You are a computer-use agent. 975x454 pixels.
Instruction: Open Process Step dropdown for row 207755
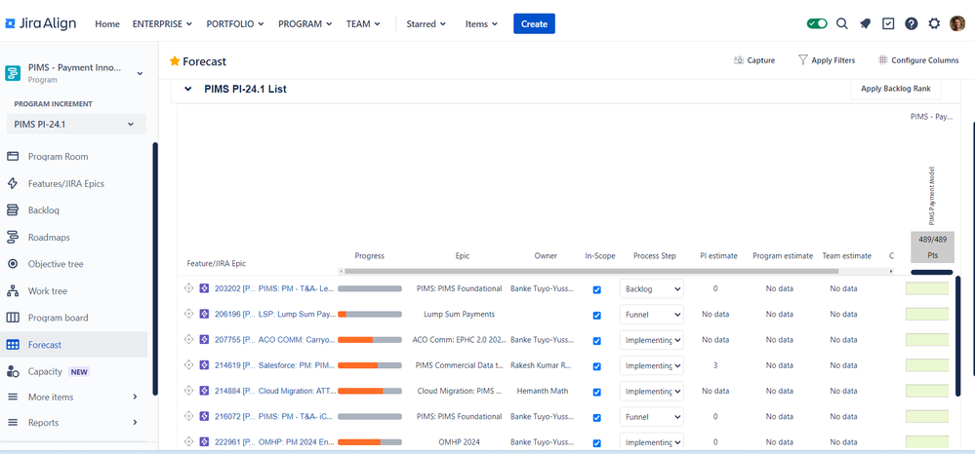coord(652,340)
